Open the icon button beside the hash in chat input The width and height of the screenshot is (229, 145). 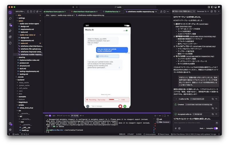179,128
